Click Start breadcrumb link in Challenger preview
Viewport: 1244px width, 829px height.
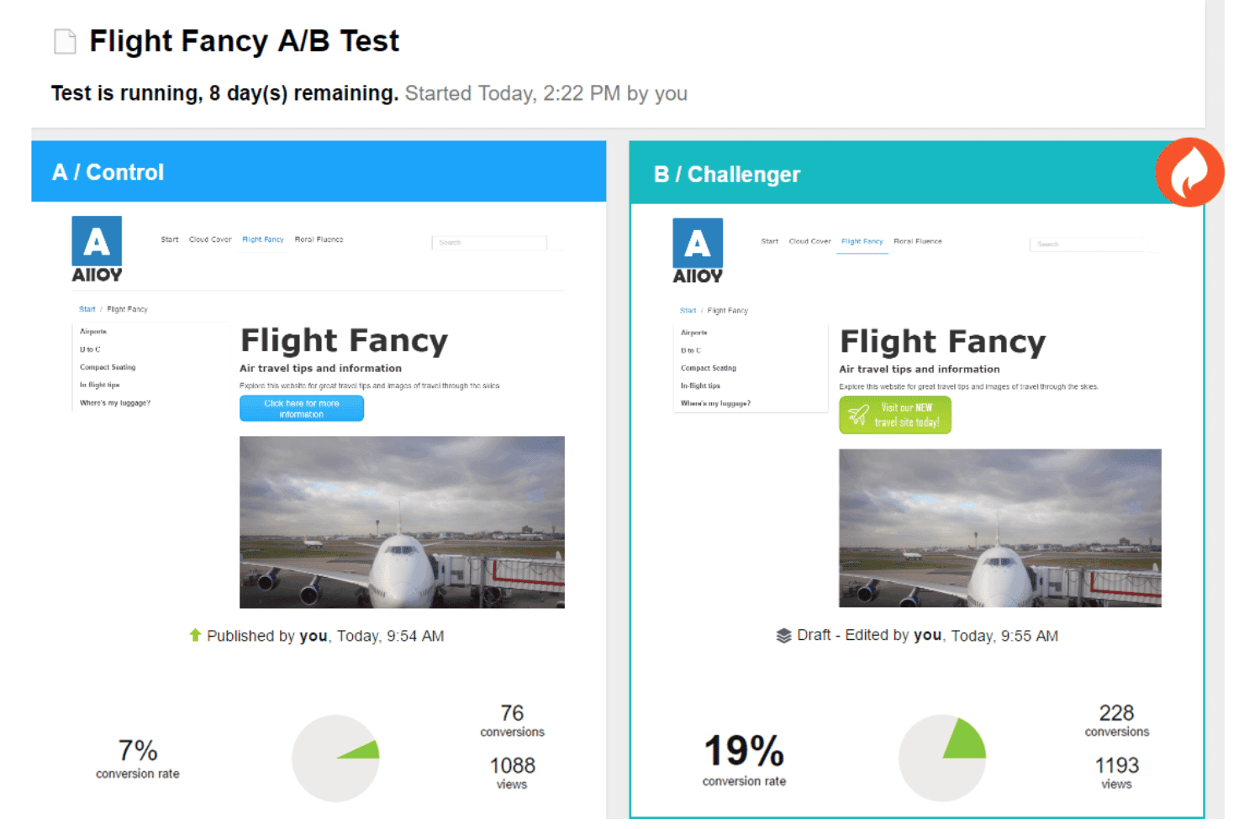[x=688, y=311]
